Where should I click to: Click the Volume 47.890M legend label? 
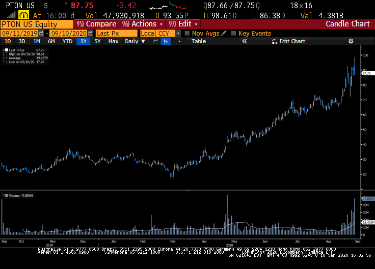(21, 195)
